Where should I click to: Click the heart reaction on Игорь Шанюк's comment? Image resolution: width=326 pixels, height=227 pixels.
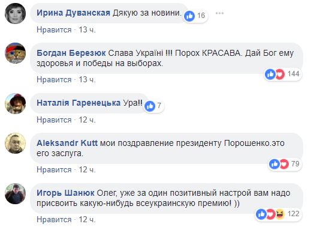pyautogui.click(x=271, y=214)
